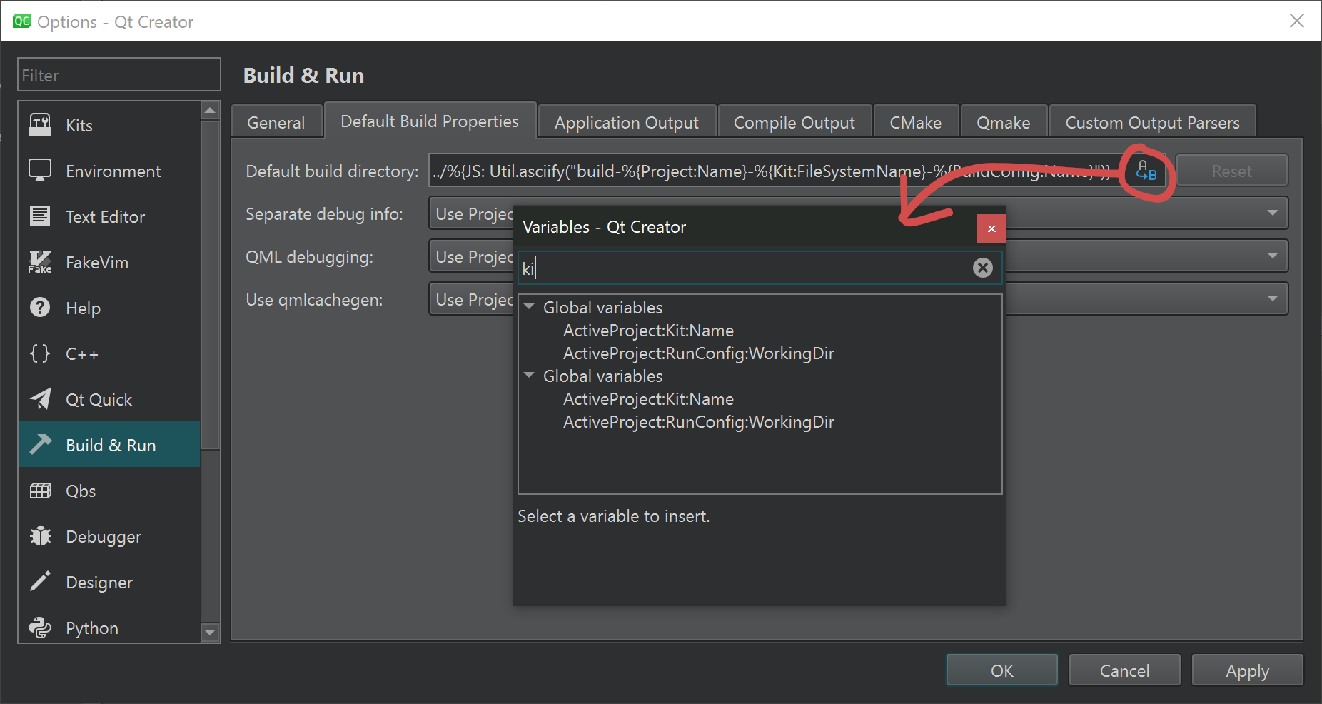
Task: Switch to the Compile Output tab
Action: [794, 123]
